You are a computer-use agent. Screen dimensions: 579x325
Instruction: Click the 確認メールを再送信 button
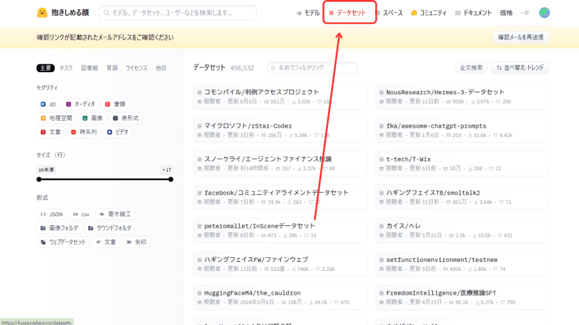click(x=521, y=37)
